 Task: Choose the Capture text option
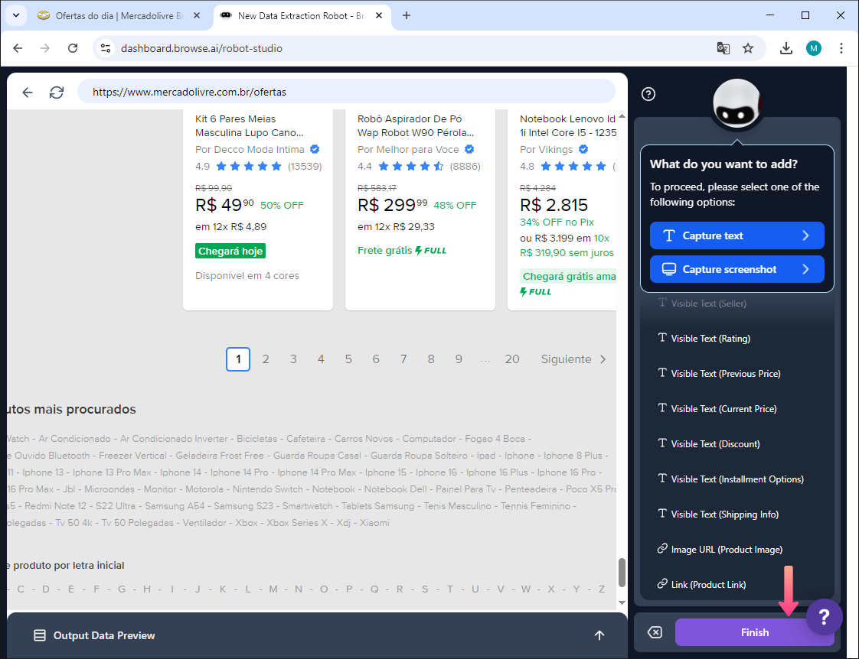tap(737, 235)
